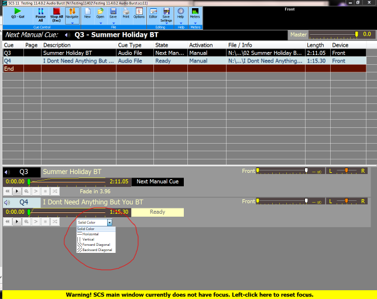
Task: Click the Print toolbar icon
Action: click(x=126, y=13)
